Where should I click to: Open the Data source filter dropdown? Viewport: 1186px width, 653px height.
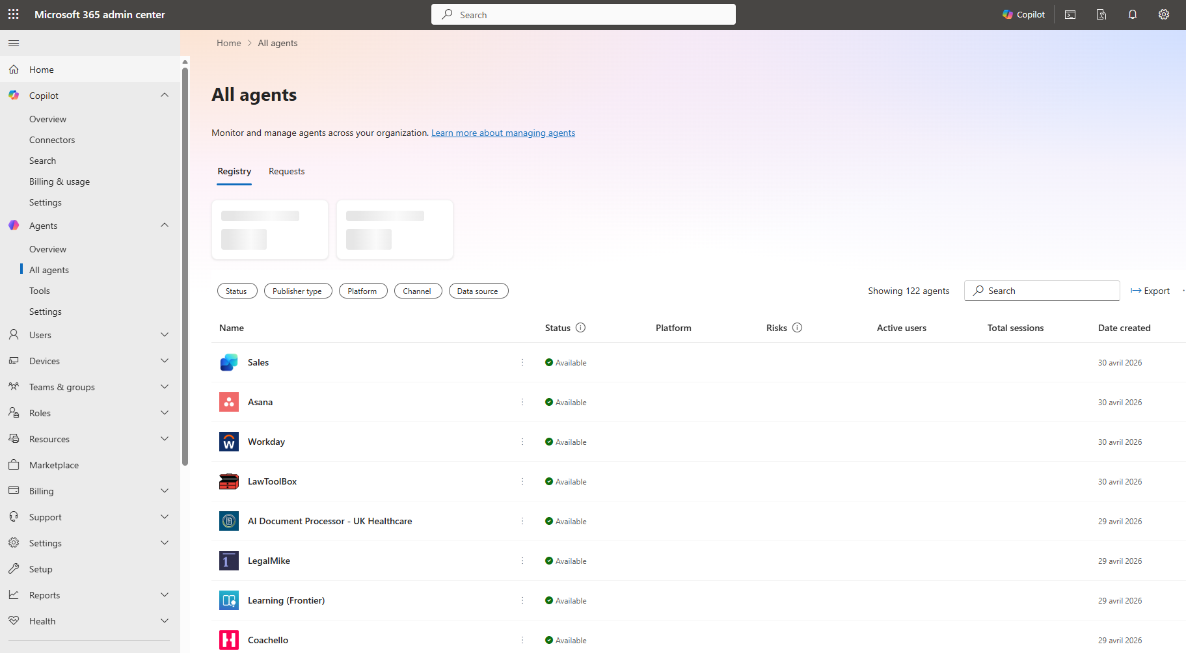pos(478,291)
